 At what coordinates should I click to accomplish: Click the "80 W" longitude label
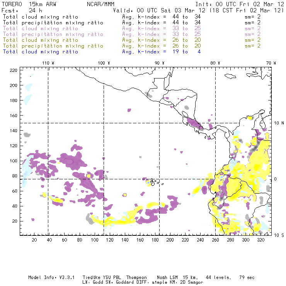click(x=215, y=63)
